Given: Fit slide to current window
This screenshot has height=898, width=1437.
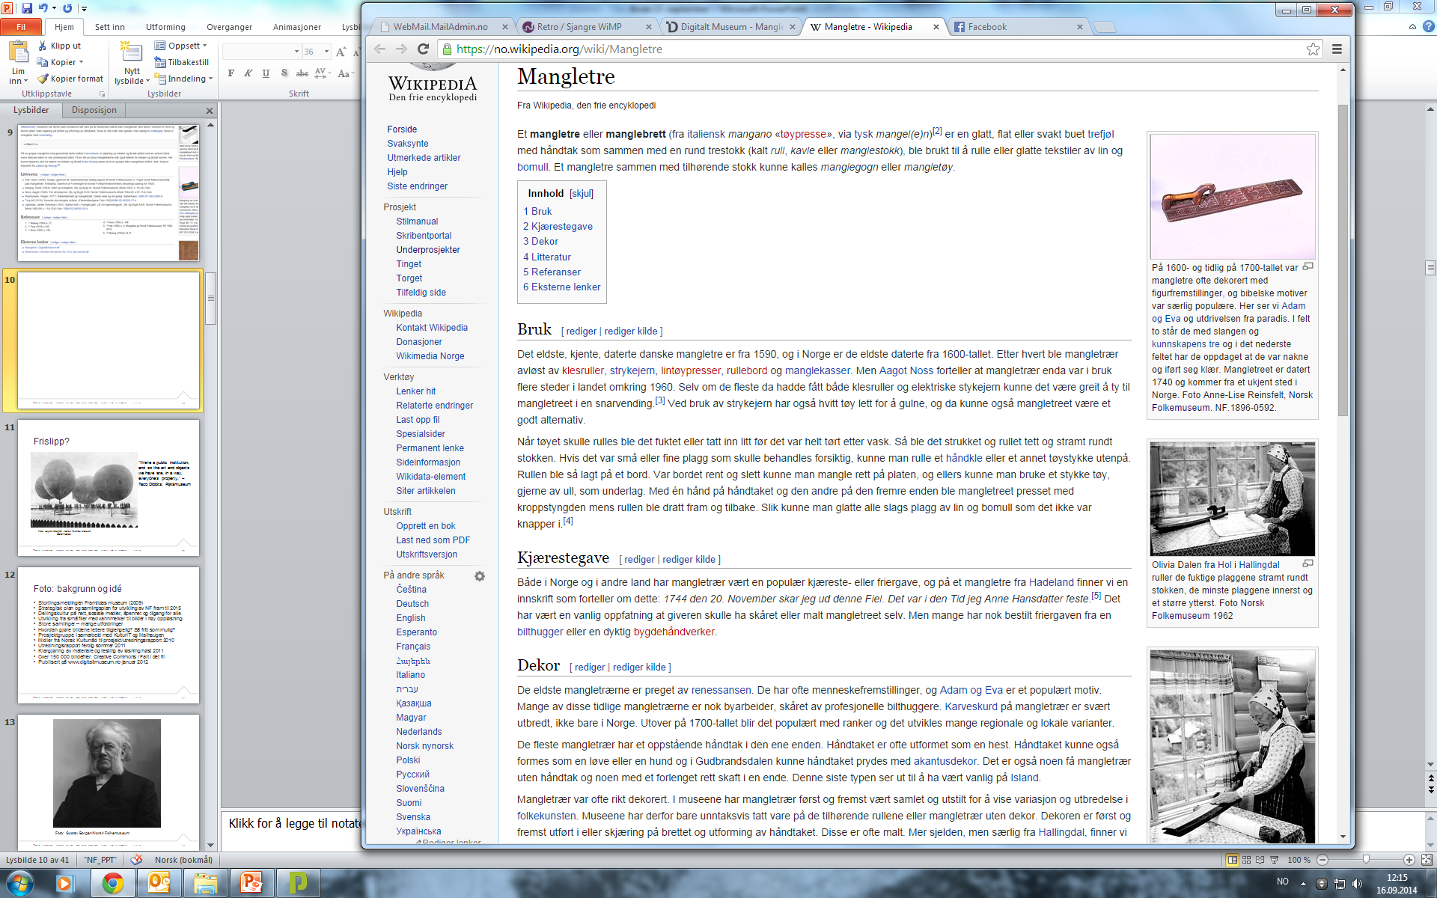Looking at the screenshot, I should (x=1427, y=860).
